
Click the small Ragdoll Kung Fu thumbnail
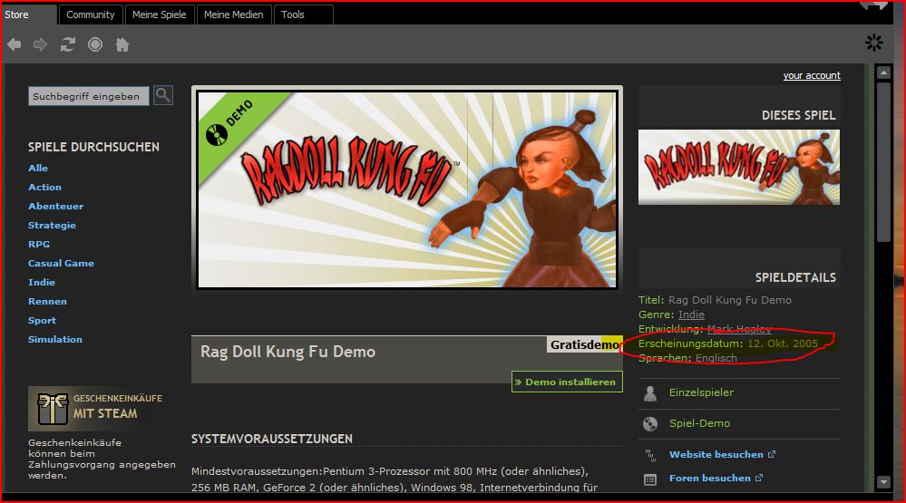pos(739,167)
